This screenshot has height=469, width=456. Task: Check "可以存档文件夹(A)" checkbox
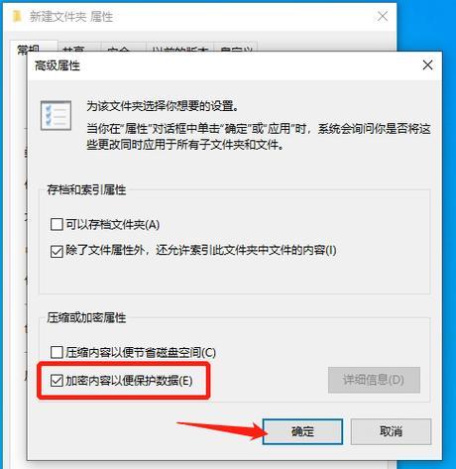tap(57, 224)
